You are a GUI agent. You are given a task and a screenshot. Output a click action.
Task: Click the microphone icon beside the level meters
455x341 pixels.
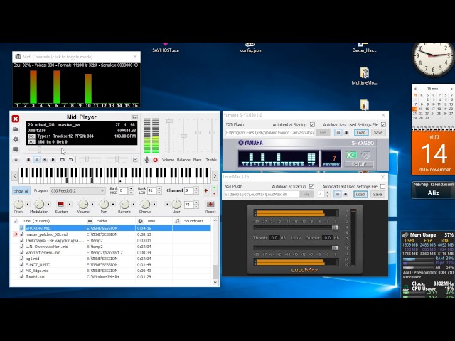[x=147, y=160]
